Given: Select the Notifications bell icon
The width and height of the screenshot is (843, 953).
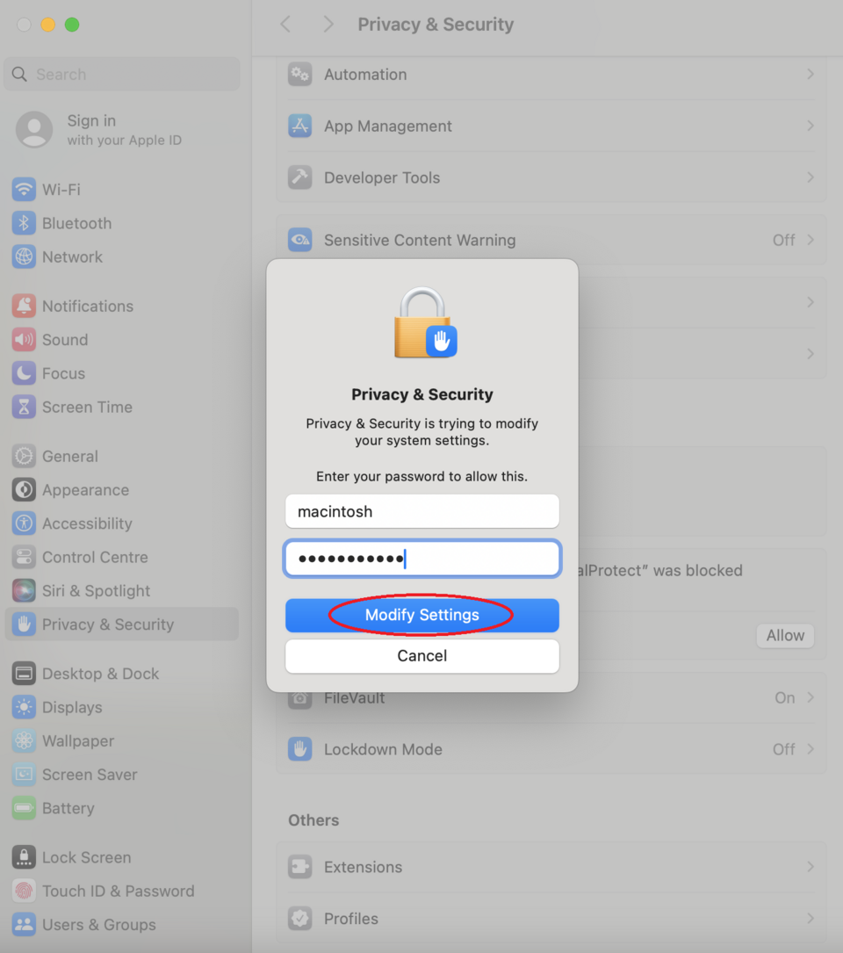Looking at the screenshot, I should [x=24, y=307].
